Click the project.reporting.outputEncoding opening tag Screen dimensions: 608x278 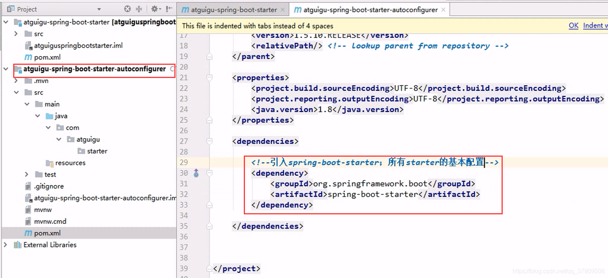coord(332,99)
